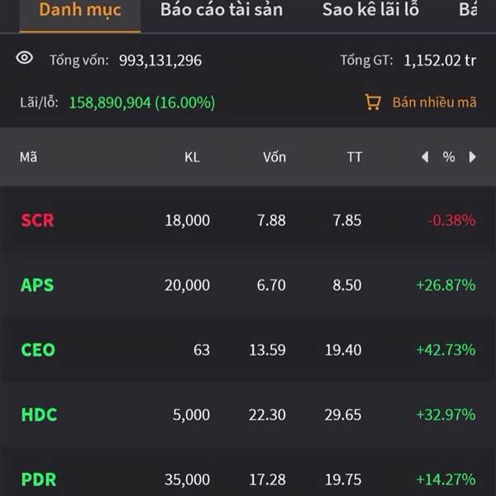The height and width of the screenshot is (496, 496).
Task: Switch to Báo cáo tài sản tab
Action: [222, 9]
